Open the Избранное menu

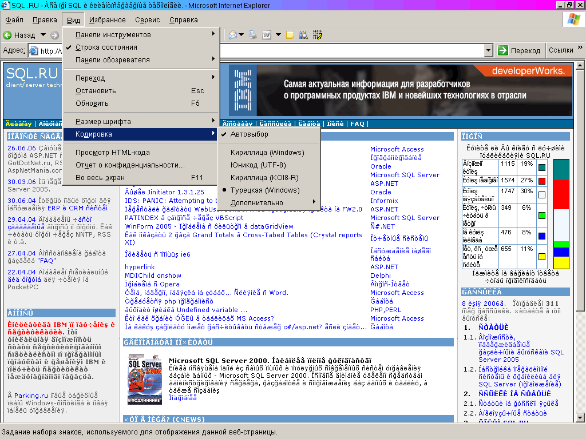(108, 20)
